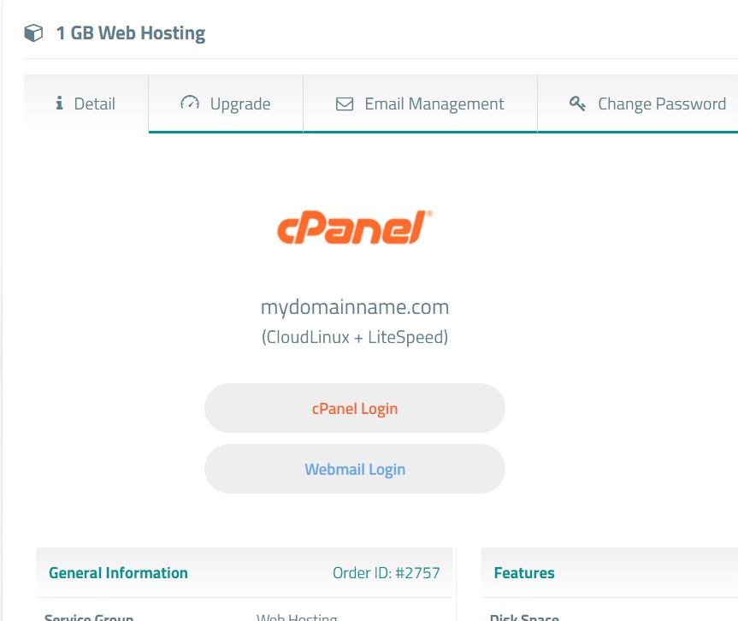Click the cPanel Login button
This screenshot has width=738, height=621.
355,408
